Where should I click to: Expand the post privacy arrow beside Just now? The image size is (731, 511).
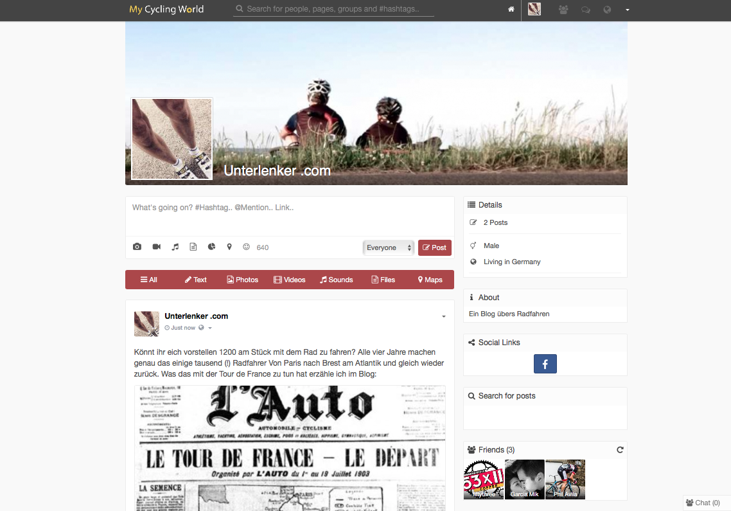[x=210, y=328]
